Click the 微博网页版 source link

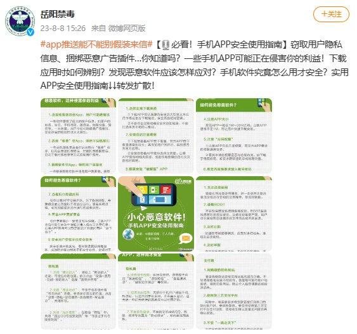pyautogui.click(x=127, y=29)
